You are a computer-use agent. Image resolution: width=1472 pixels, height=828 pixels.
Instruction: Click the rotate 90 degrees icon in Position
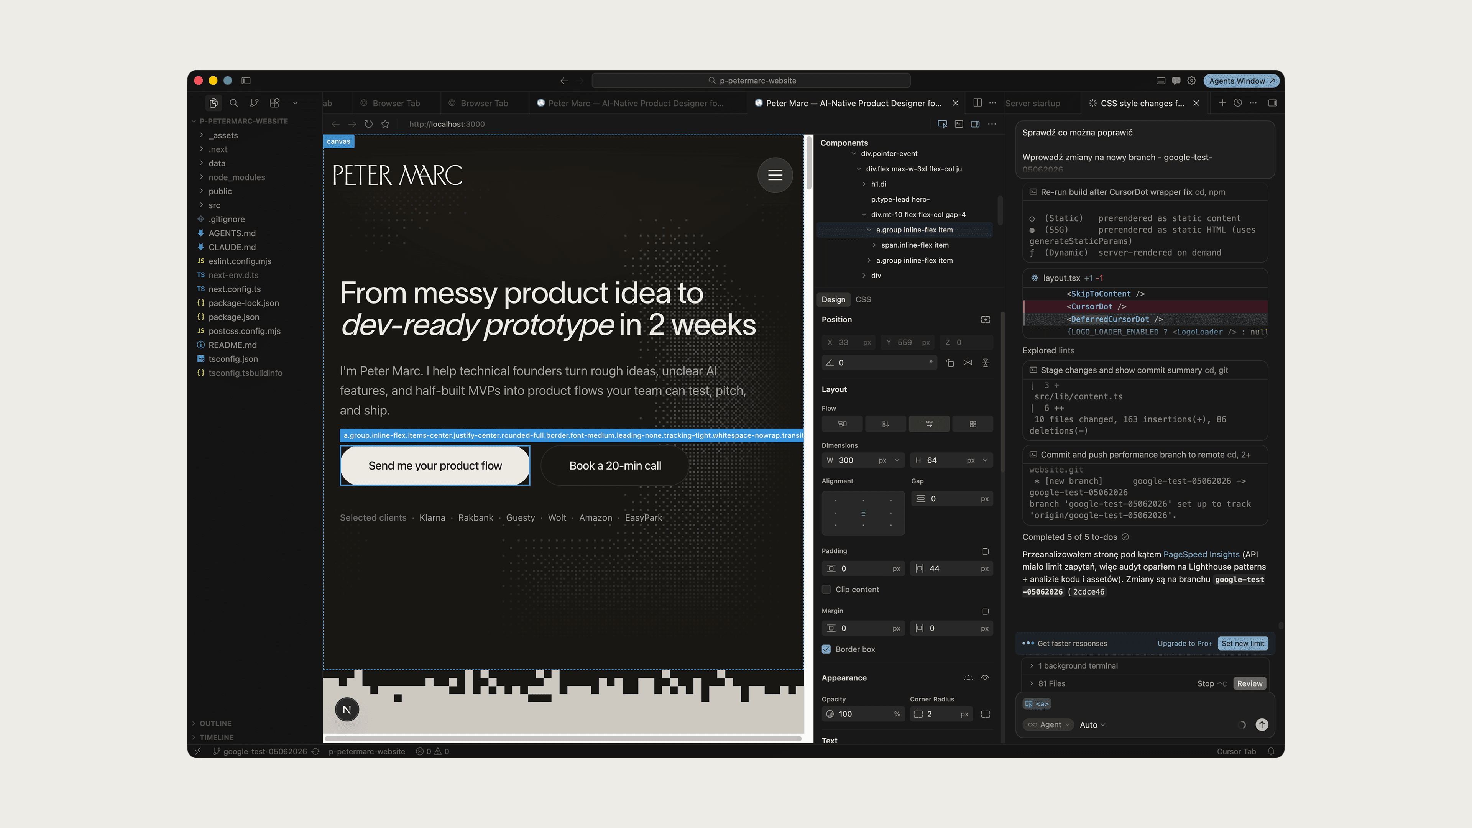(x=950, y=363)
